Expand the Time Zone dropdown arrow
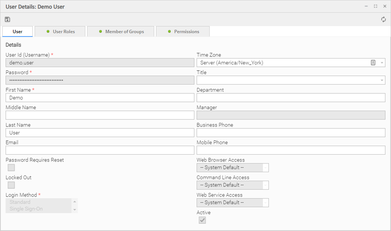This screenshot has height=231, width=391. point(382,63)
